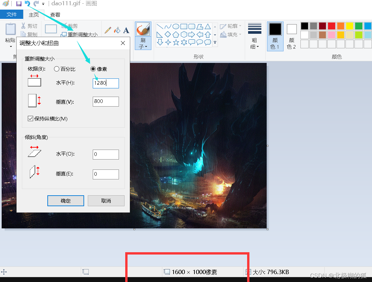The image size is (372, 282).
Task: Select the pencil tool
Action: pos(108,30)
